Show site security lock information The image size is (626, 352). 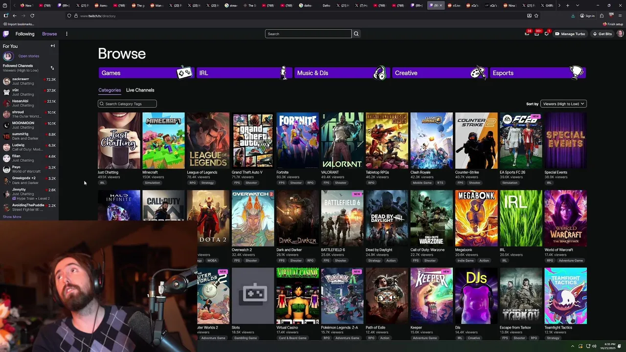point(76,16)
